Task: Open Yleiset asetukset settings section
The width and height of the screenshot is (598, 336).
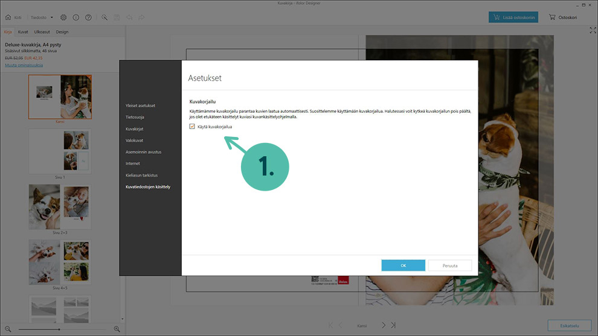Action: pos(140,106)
